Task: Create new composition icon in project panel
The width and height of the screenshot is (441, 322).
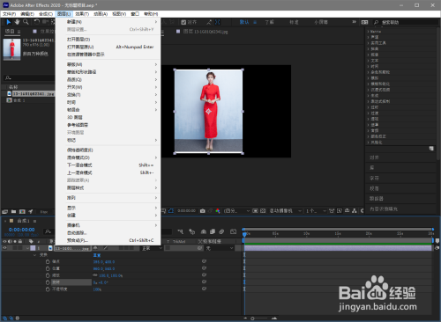Action: (x=22, y=211)
